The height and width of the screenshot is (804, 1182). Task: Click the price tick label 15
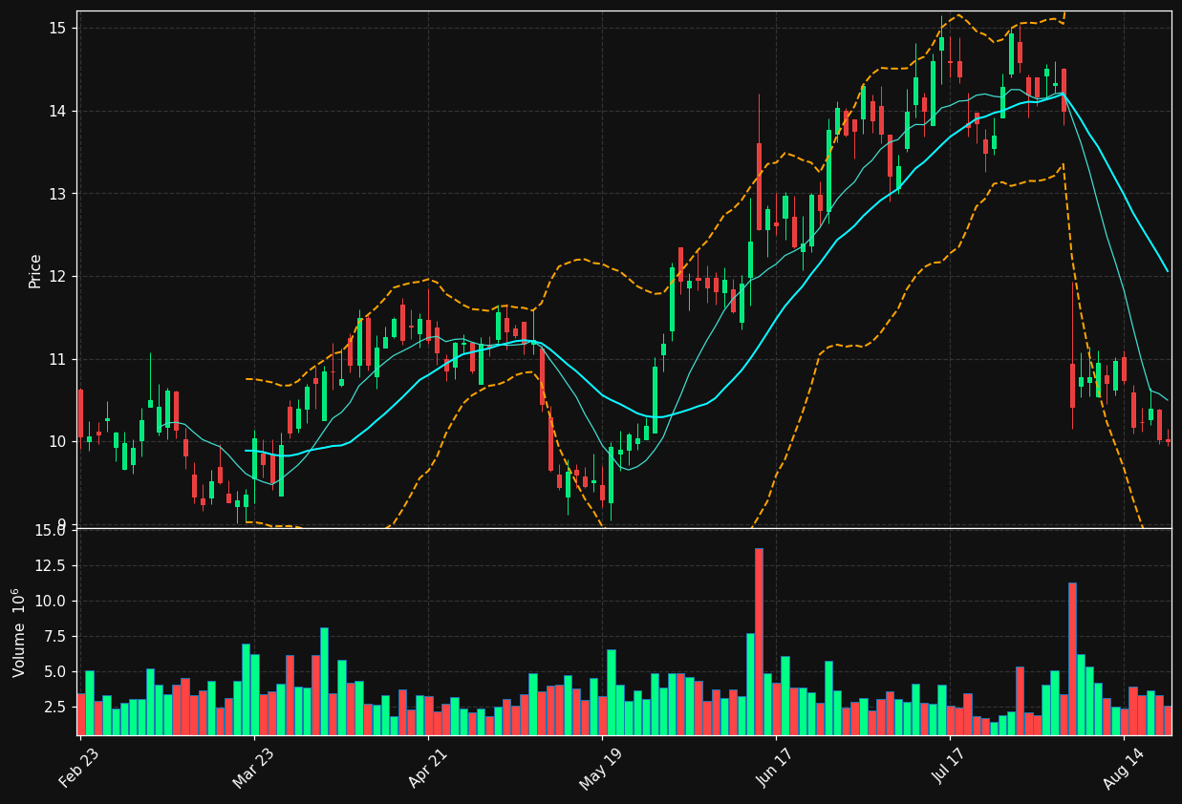pos(56,28)
